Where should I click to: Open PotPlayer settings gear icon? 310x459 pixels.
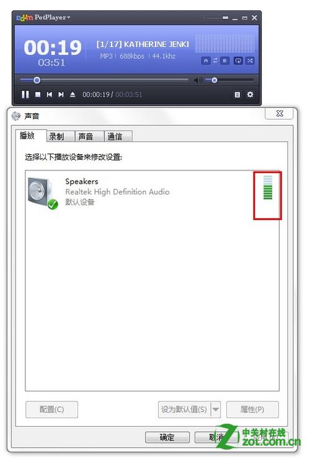click(x=250, y=95)
